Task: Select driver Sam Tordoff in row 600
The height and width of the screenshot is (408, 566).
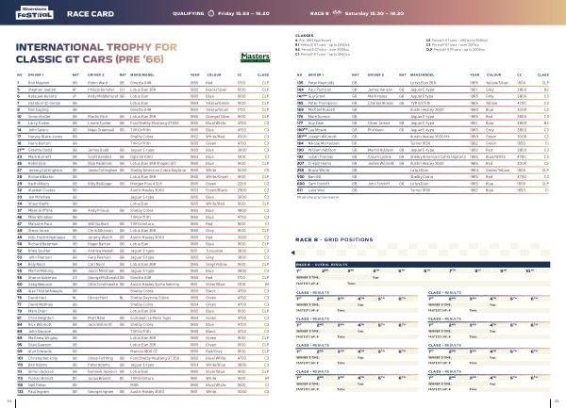Action: [319, 184]
